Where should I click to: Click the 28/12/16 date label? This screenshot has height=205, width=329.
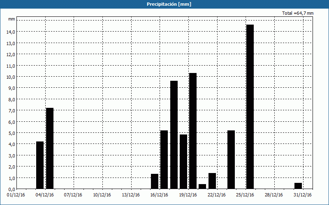pyautogui.click(x=274, y=195)
